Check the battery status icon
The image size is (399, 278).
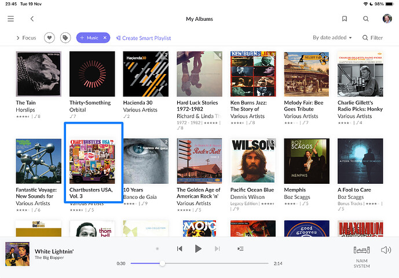(x=390, y=4)
